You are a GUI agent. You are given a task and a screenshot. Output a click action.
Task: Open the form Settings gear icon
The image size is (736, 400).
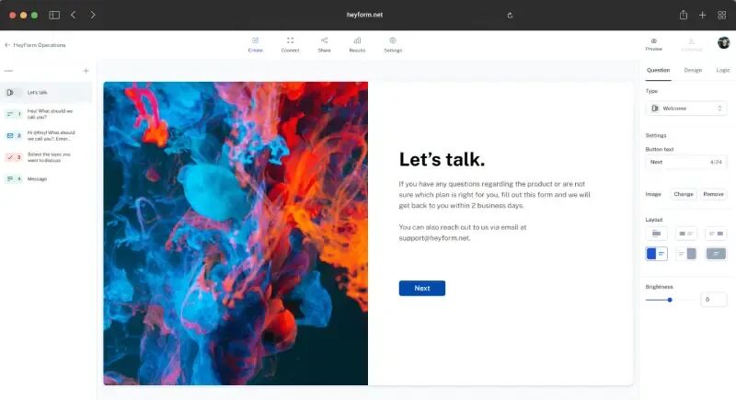click(393, 40)
